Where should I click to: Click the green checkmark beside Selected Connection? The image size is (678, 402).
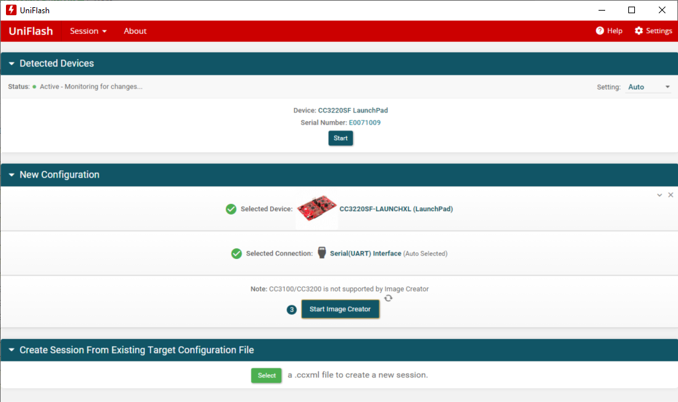pyautogui.click(x=236, y=254)
